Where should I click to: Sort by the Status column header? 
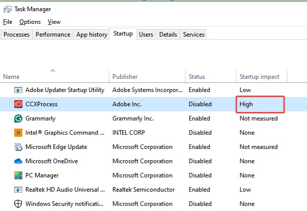[197, 77]
